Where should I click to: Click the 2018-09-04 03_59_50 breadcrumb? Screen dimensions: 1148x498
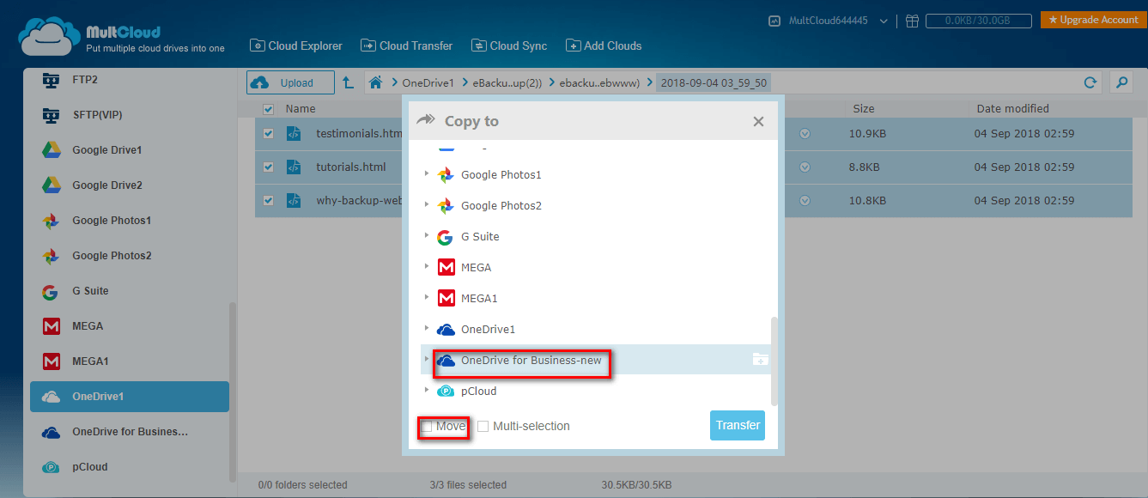(x=714, y=83)
